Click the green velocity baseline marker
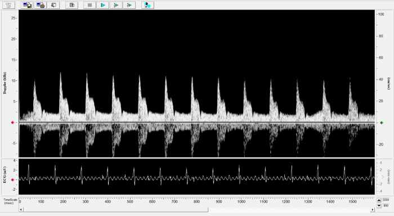 [382, 123]
